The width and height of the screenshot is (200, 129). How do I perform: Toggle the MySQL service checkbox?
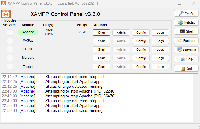pos(10,41)
